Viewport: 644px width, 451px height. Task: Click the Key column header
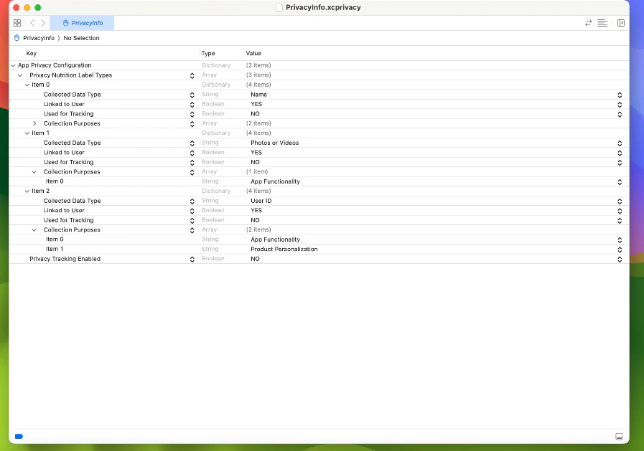click(31, 53)
